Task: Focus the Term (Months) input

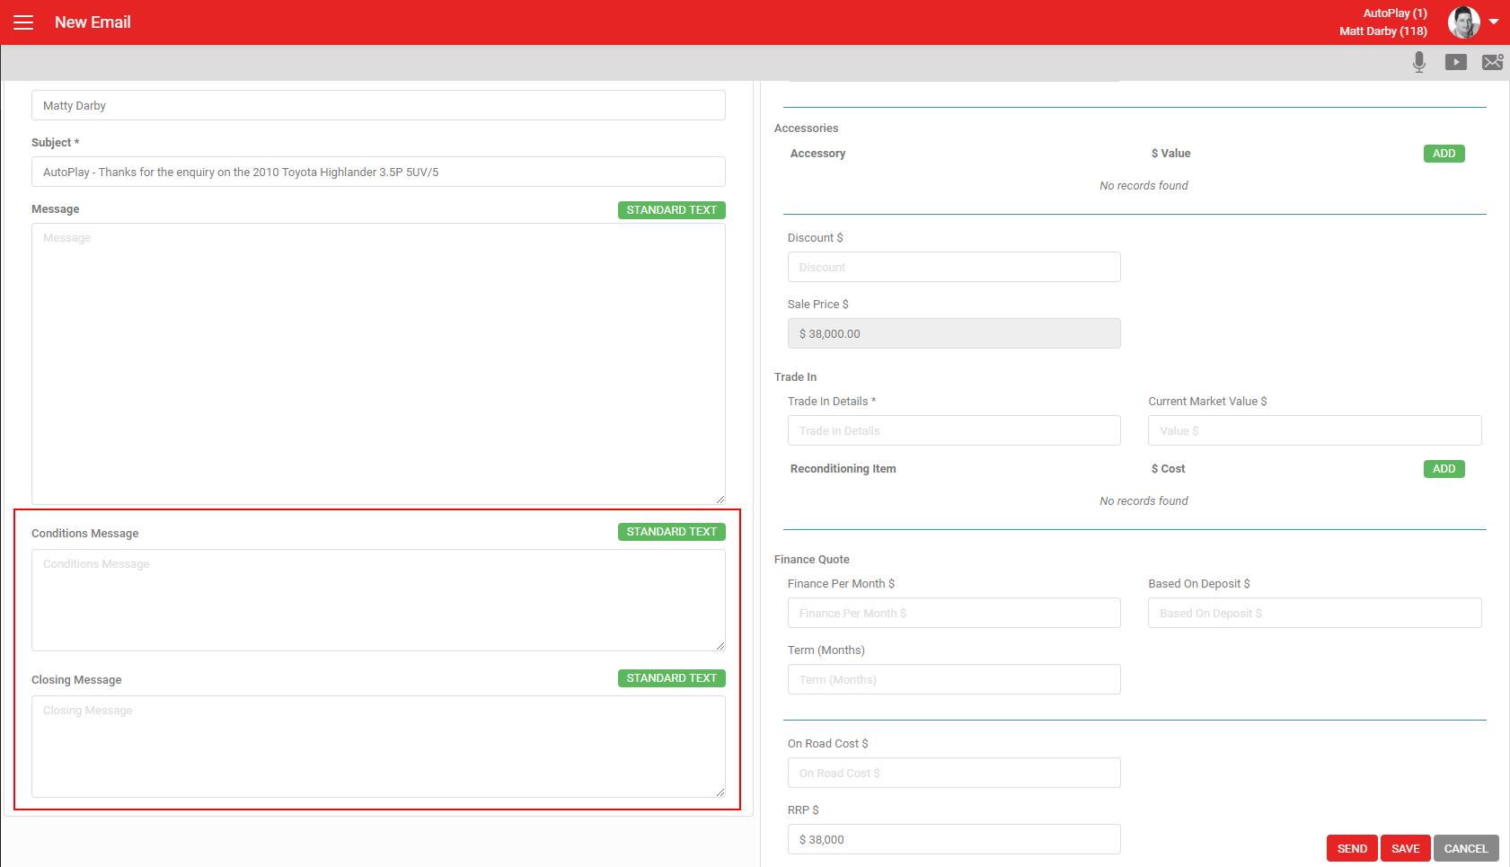Action: pos(954,679)
